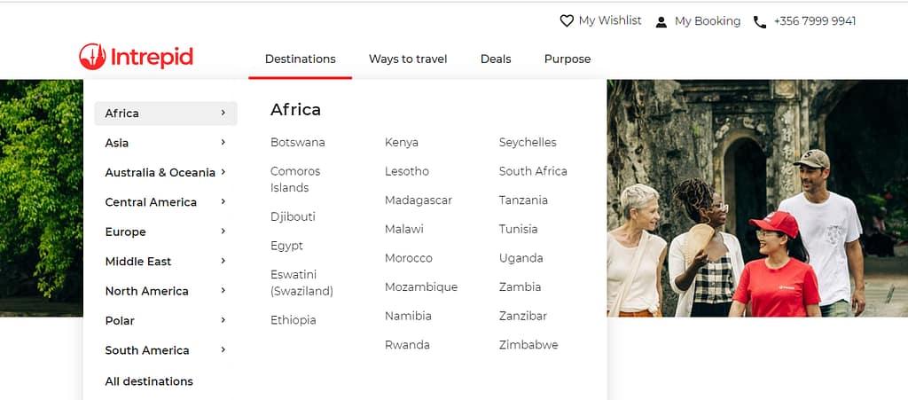
Task: Choose Zimbabwe in the country list
Action: pos(528,345)
